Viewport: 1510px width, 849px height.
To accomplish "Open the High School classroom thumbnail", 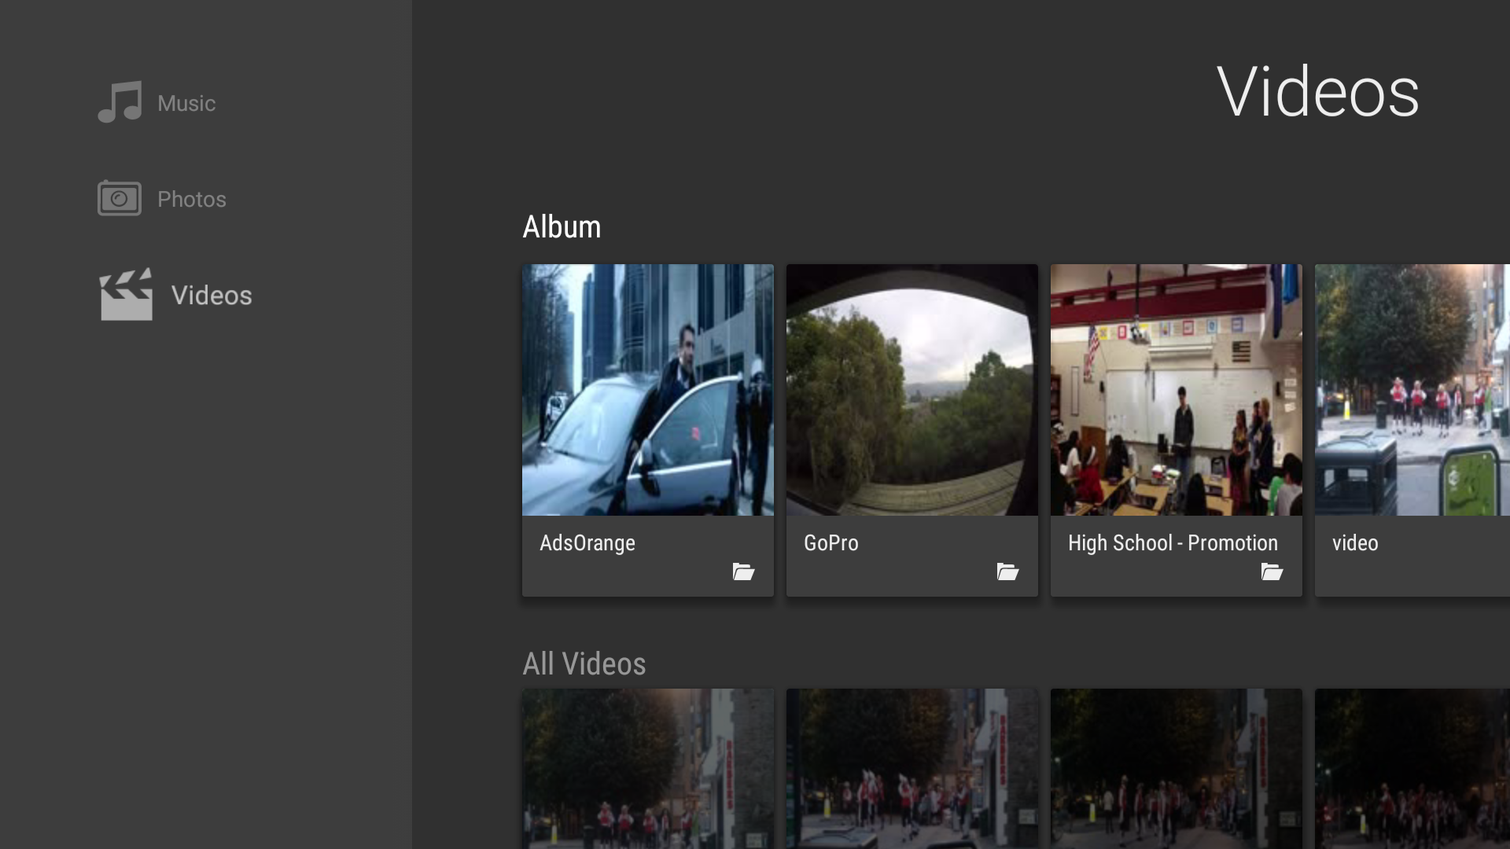I will pyautogui.click(x=1177, y=390).
